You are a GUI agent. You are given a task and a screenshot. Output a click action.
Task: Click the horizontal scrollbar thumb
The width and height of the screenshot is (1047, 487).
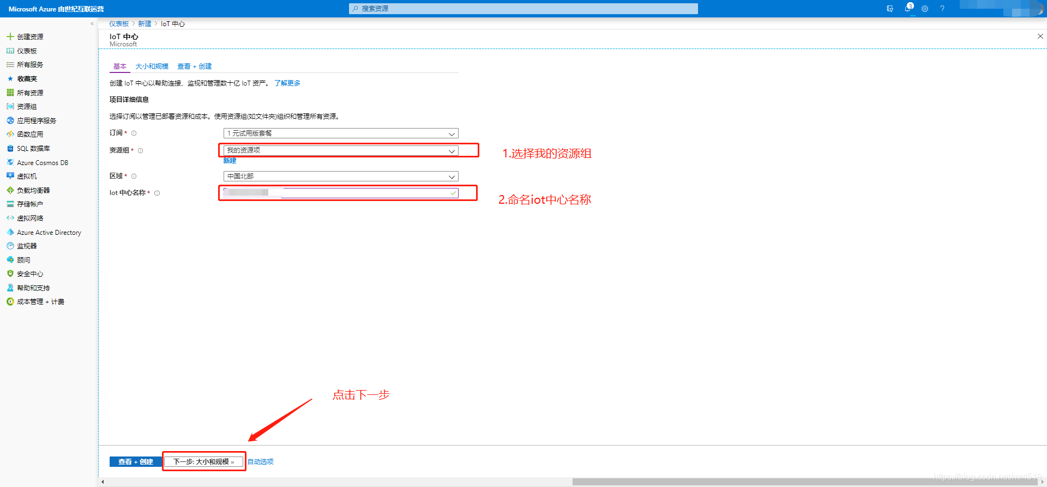pos(805,482)
